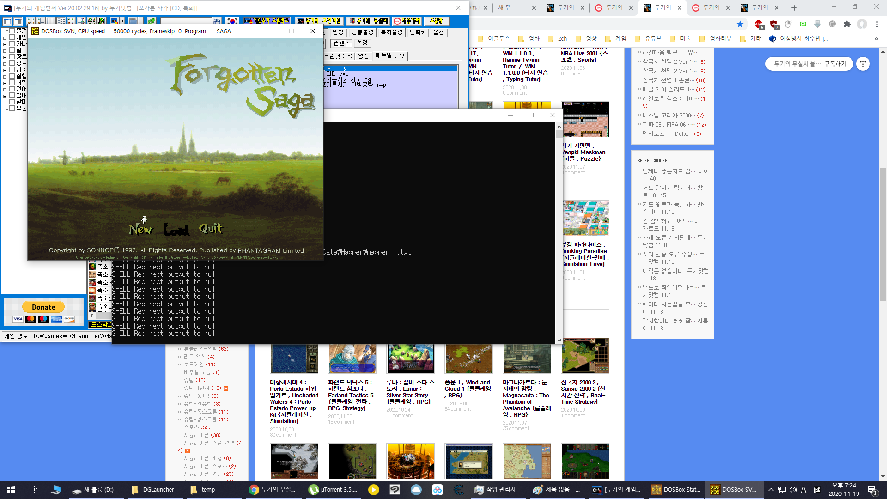Toggle the 실행 tree checkbox

click(x=12, y=76)
